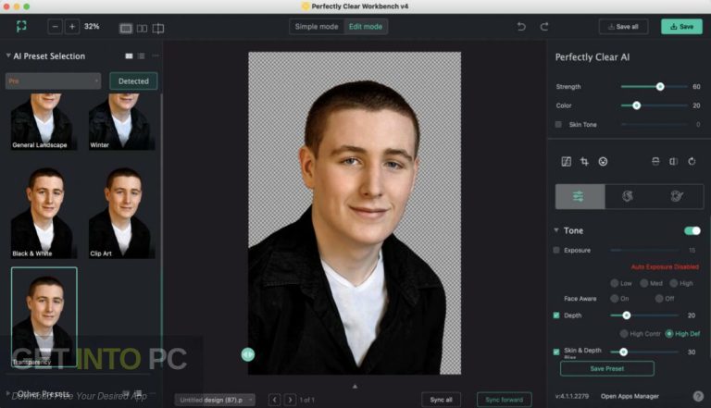
Task: Collapse the AI Preset Selection section
Action: click(x=8, y=56)
